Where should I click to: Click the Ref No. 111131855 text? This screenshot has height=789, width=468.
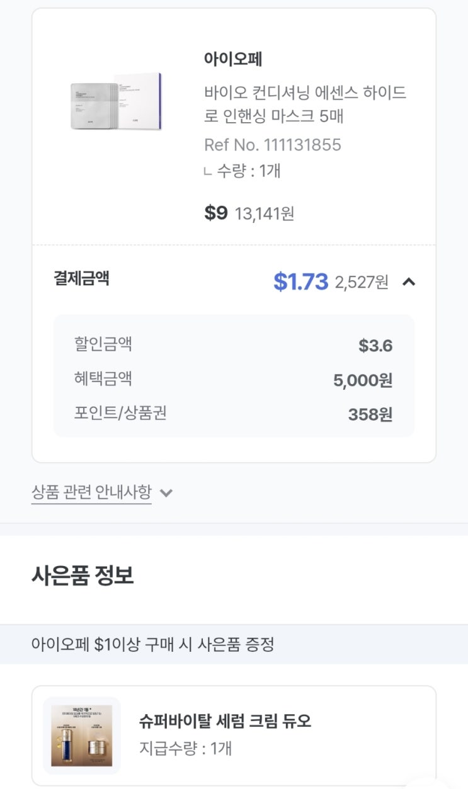click(272, 145)
